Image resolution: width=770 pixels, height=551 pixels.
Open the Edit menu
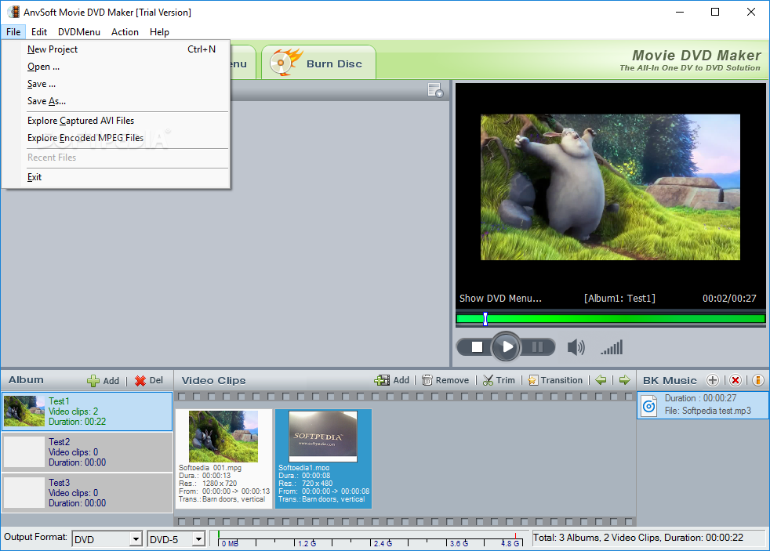38,32
